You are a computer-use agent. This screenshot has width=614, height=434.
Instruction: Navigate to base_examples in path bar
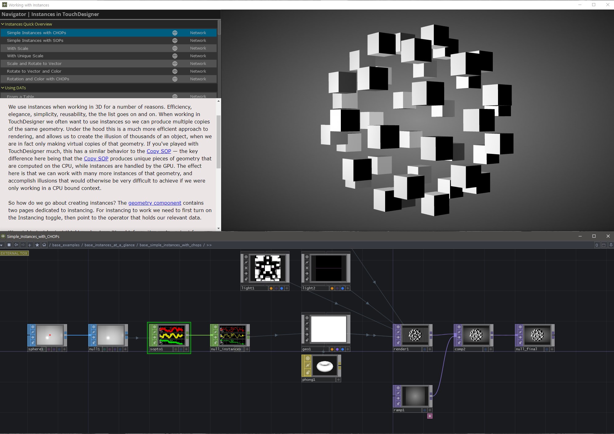coord(66,245)
